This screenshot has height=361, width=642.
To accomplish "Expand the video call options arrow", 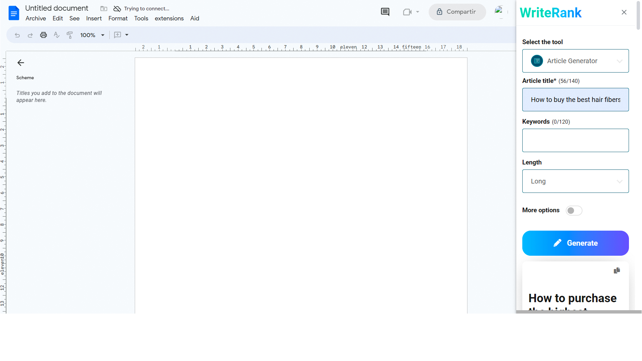I will point(418,12).
